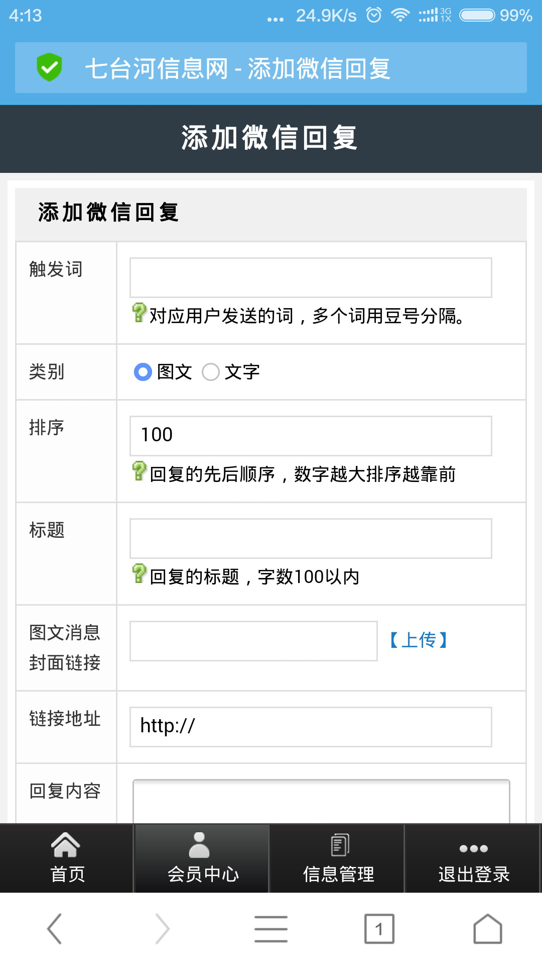Tap the help icon under 触发词

click(139, 313)
